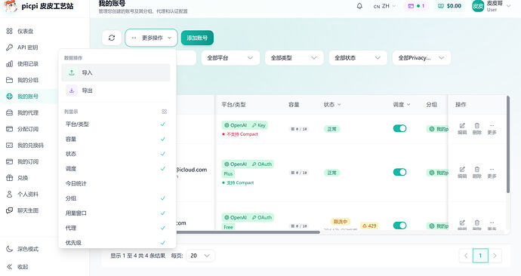
Task: Click the grid icon beside 列显示
Action: [164, 112]
